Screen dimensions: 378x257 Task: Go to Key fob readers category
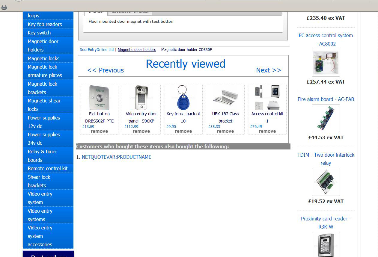coord(45,24)
